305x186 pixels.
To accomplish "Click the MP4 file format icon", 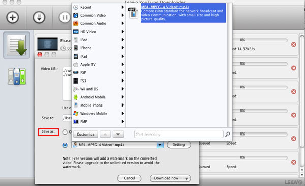I will tap(133, 13).
